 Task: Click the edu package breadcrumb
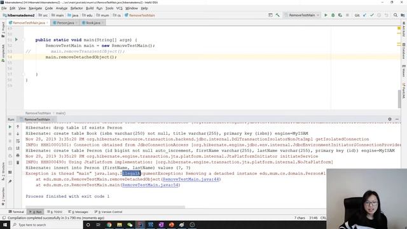tap(88, 15)
